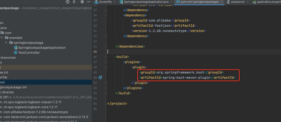Image resolution: width=281 pixels, height=122 pixels.
Task: Collapse the springbootpackage folder in tree
Action: 6,43
